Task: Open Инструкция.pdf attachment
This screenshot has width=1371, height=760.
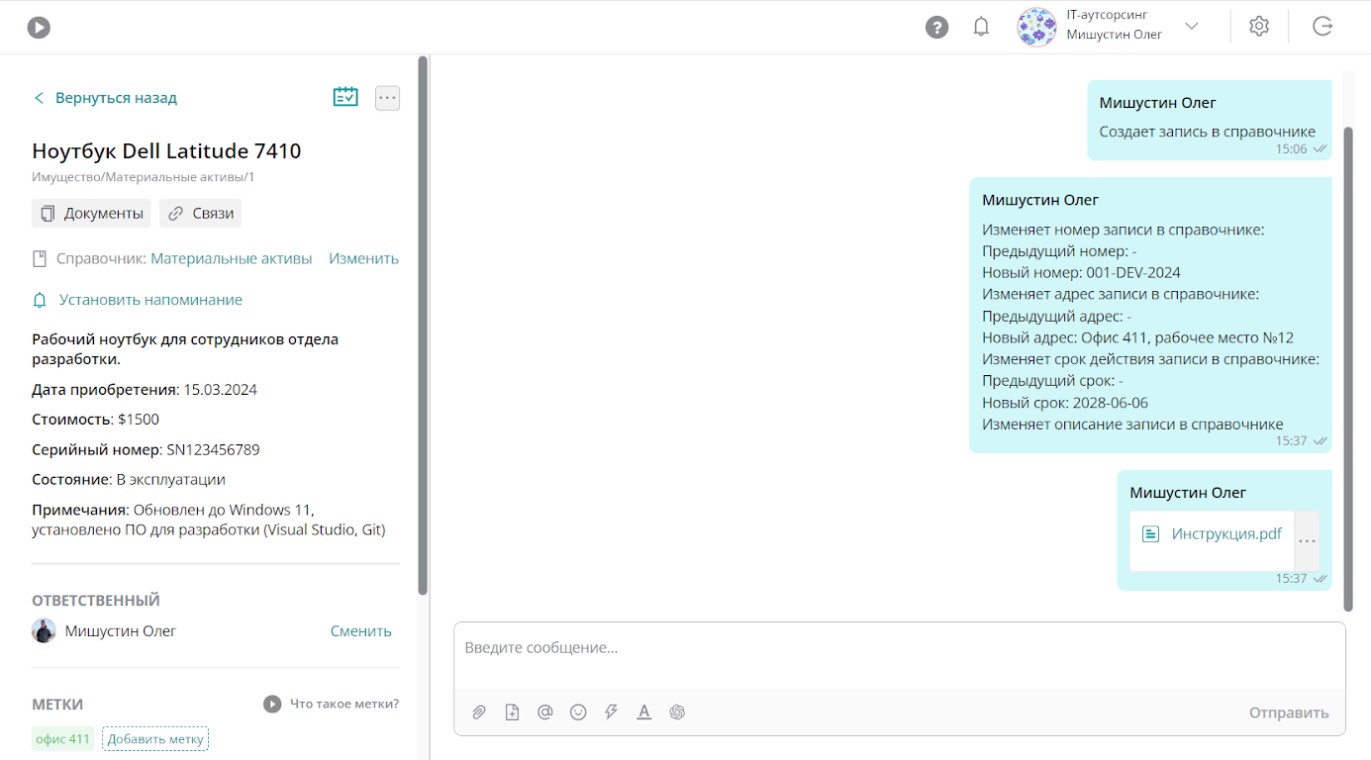Action: coord(1226,533)
